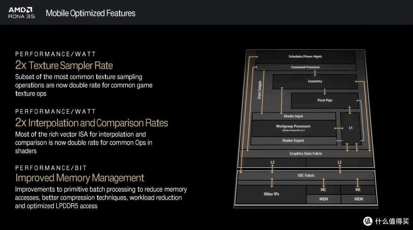Screen dimensions: 413x230
Task: Click the Mobile Optimized Features title
Action: (91, 13)
